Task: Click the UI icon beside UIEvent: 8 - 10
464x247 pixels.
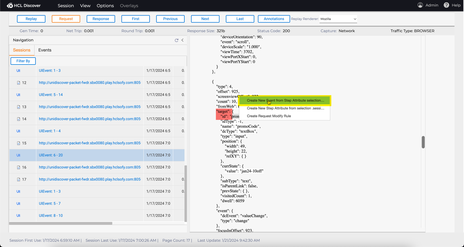Action: (18, 216)
